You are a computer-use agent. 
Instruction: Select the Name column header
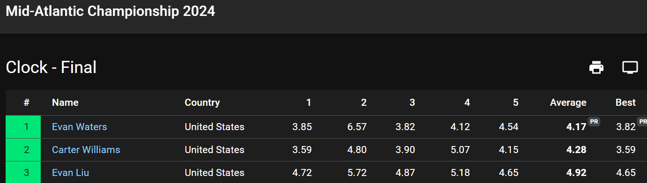click(65, 102)
